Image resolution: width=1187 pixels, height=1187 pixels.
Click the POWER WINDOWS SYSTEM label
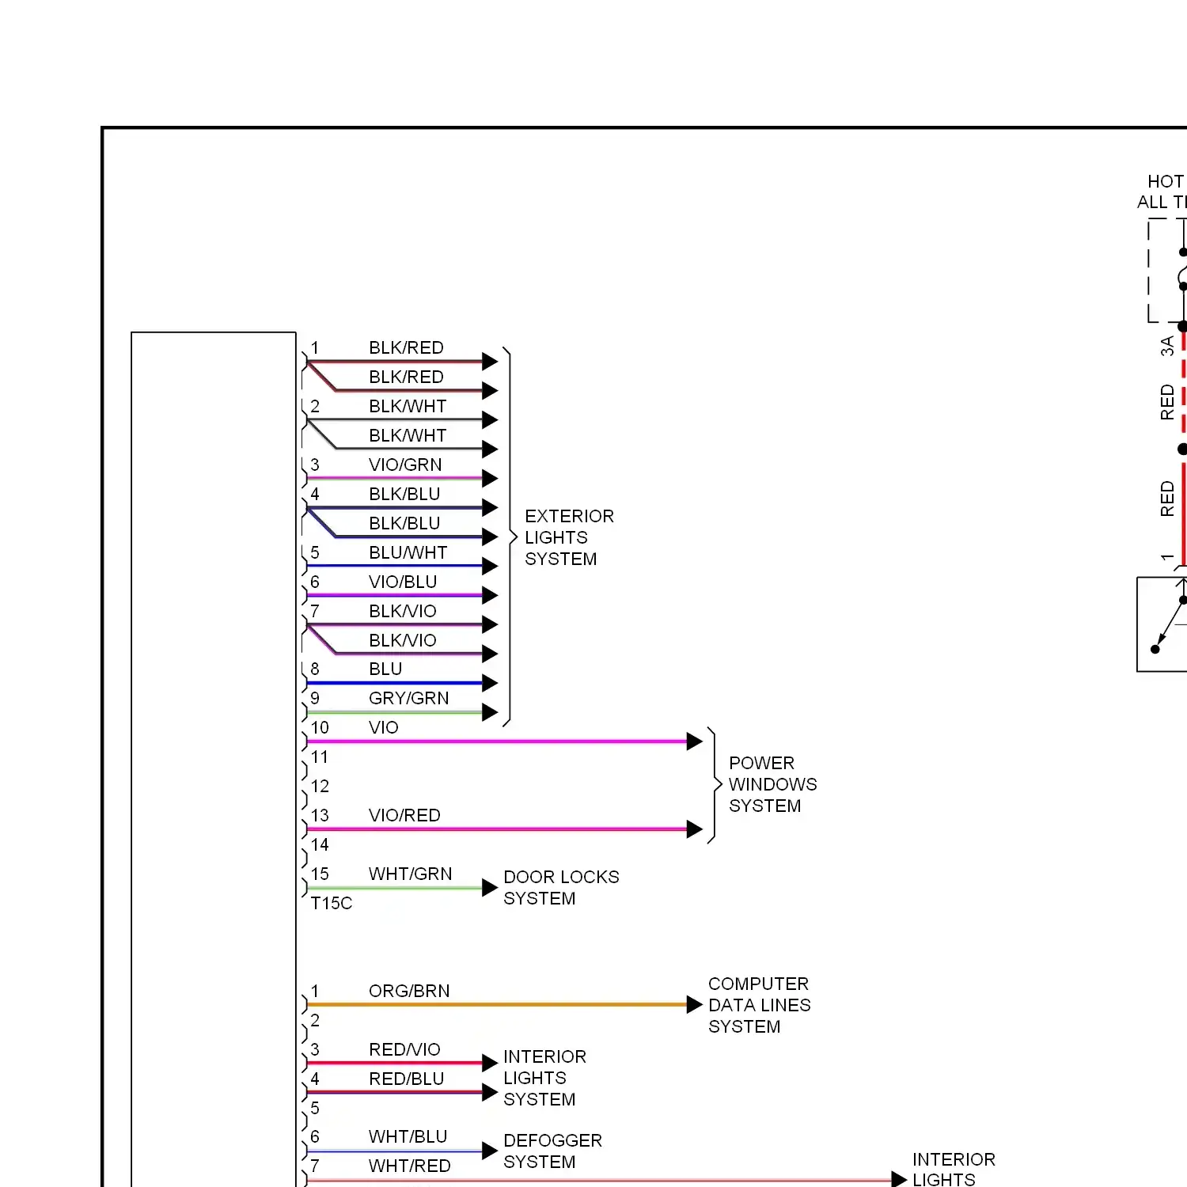[772, 784]
